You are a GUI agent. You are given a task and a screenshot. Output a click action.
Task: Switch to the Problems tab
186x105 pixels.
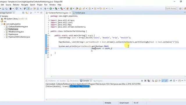(51, 81)
